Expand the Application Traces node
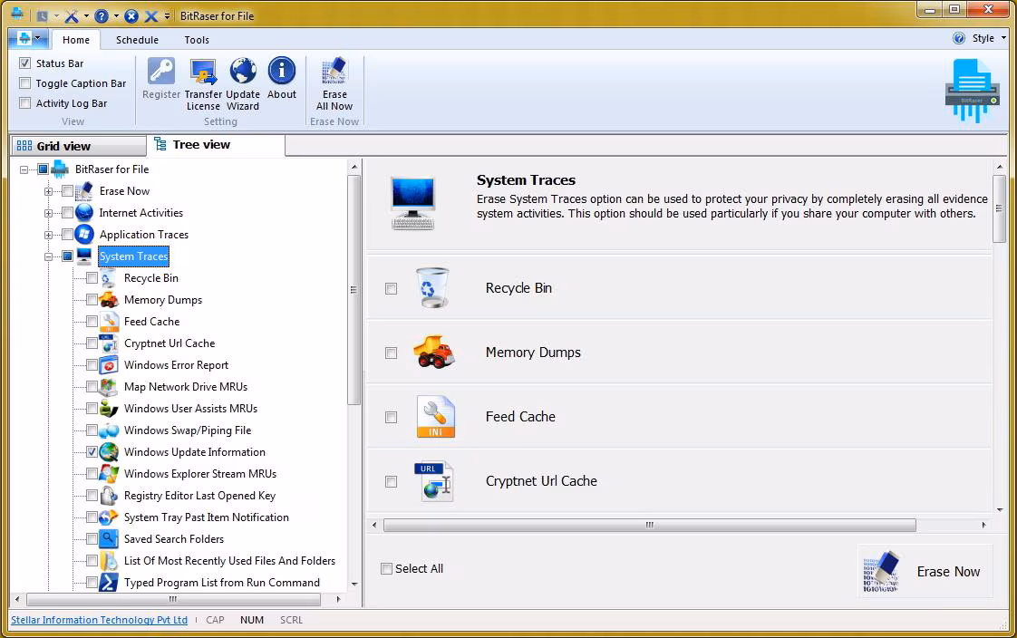The height and width of the screenshot is (638, 1017). [49, 235]
